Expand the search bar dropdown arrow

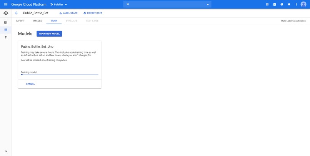pyautogui.click(x=208, y=4)
